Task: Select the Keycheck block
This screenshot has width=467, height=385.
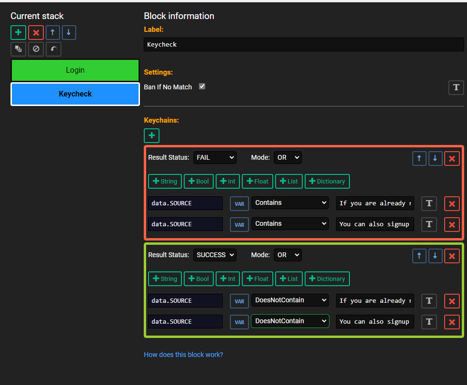Action: (75, 94)
